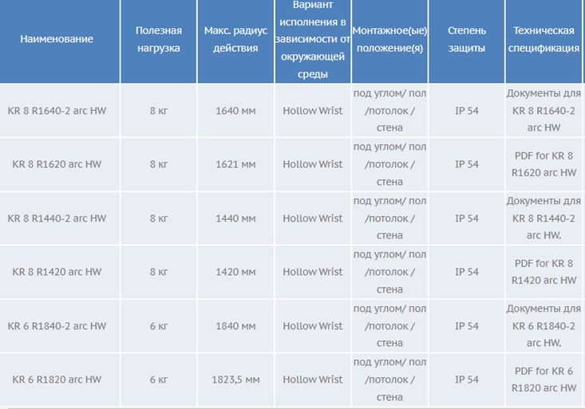Click the Полезная нагрузка column header
Image resolution: width=585 pixels, height=409 pixels.
point(158,39)
